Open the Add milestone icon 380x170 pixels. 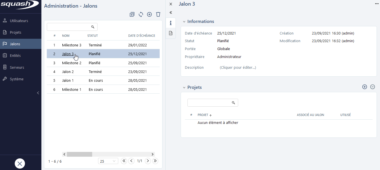click(x=149, y=14)
